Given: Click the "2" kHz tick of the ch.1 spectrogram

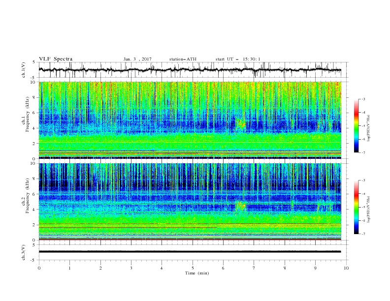Looking at the screenshot, I should (35, 144).
